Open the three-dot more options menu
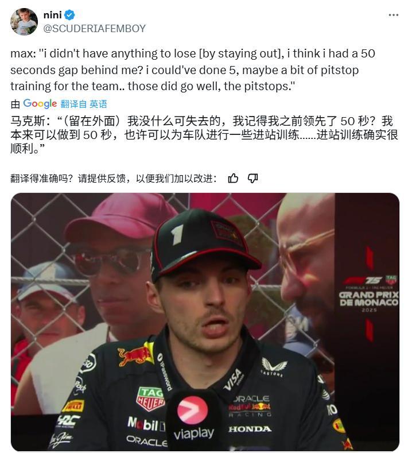Image resolution: width=408 pixels, height=453 pixels. pyautogui.click(x=393, y=15)
